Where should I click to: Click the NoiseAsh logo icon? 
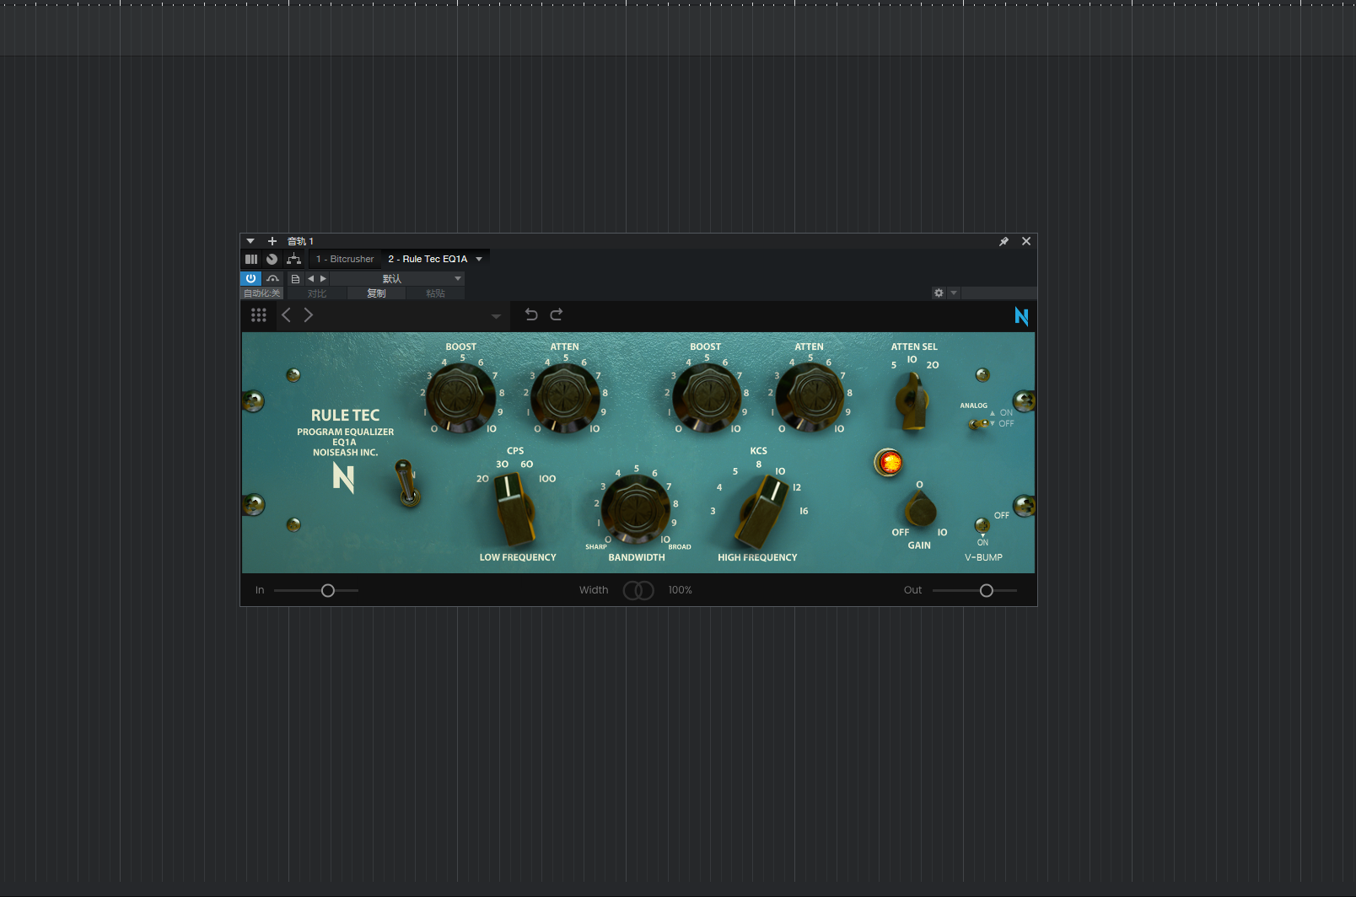tap(1021, 317)
